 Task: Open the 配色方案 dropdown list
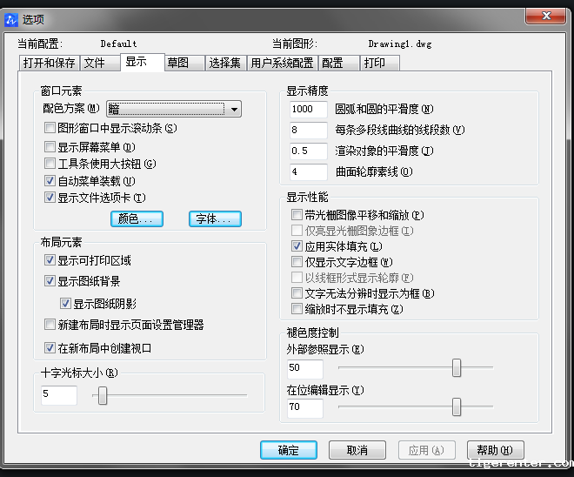(x=233, y=109)
